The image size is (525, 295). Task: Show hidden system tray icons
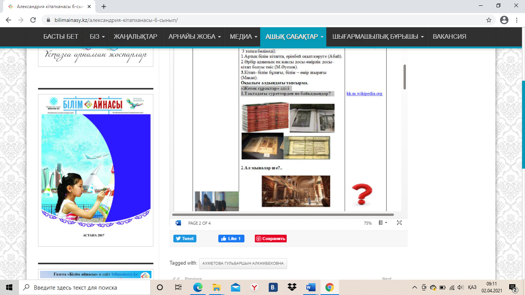[x=414, y=287]
